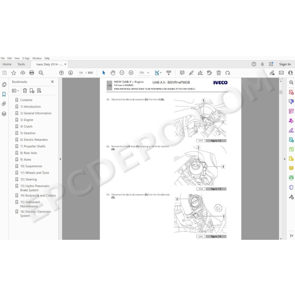The width and height of the screenshot is (295, 295).
Task: Find current bookmark icon
Action: pyautogui.click(x=39, y=91)
